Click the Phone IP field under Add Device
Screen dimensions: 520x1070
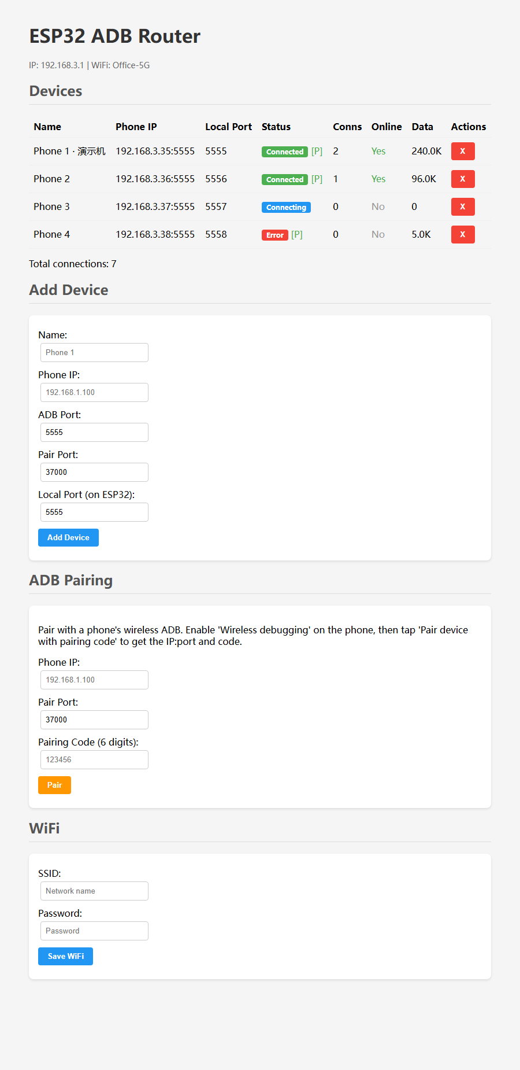(94, 392)
